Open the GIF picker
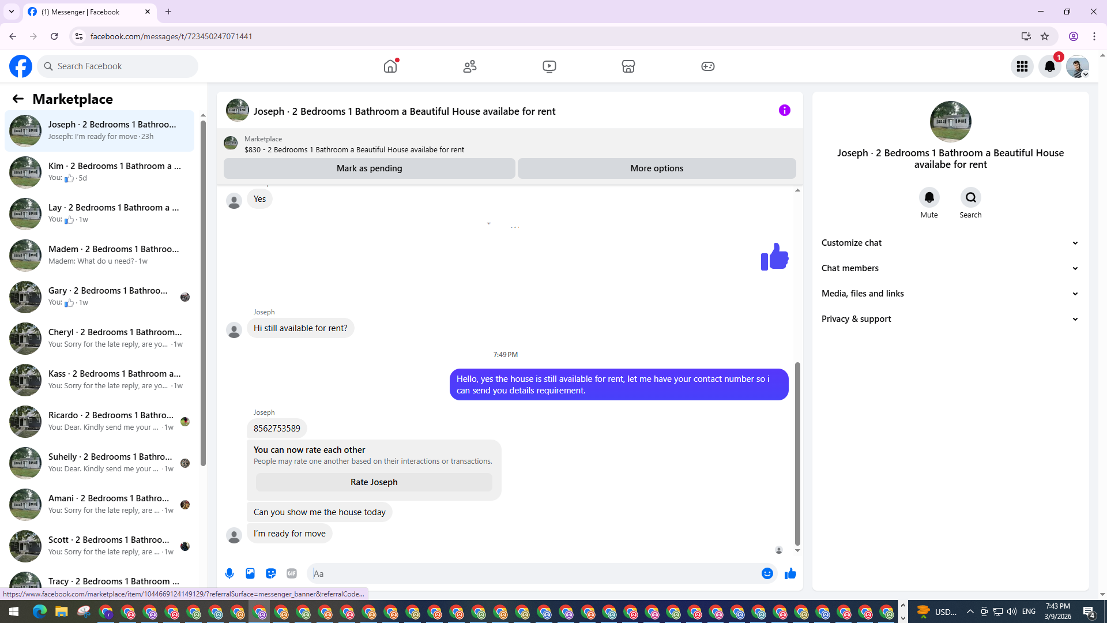 pyautogui.click(x=292, y=573)
